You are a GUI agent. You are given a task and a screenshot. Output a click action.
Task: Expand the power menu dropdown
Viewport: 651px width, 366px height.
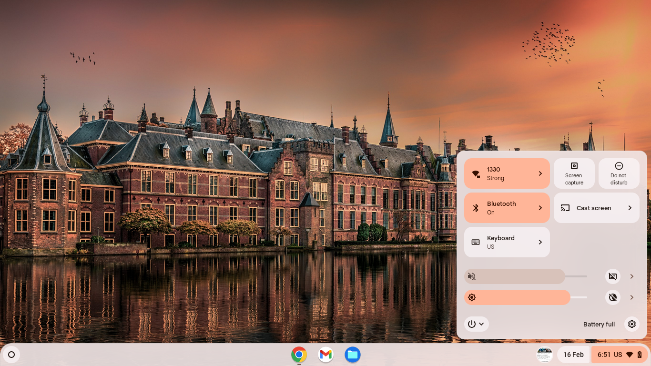pos(476,324)
